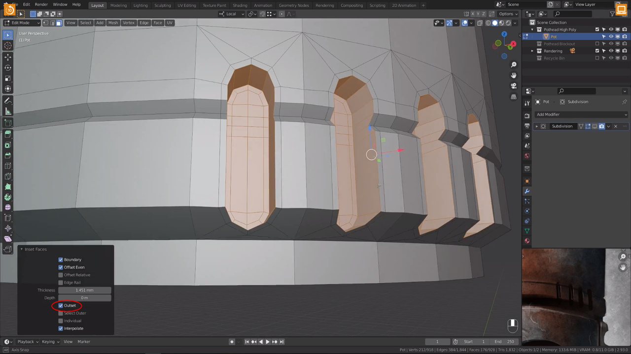Viewport: 631px width, 354px height.
Task: Open the Object properties tab
Action: 527,181
